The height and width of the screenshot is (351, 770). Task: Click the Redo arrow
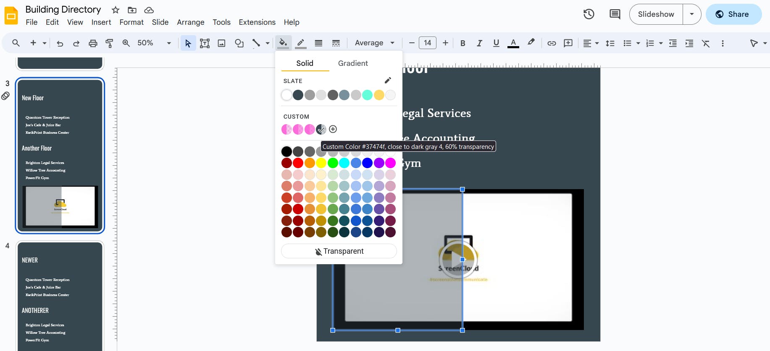(x=76, y=43)
